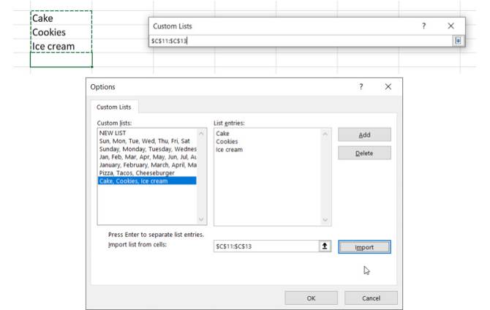The image size is (490, 310).
Task: Select the Custom Lists tab
Action: pyautogui.click(x=114, y=107)
